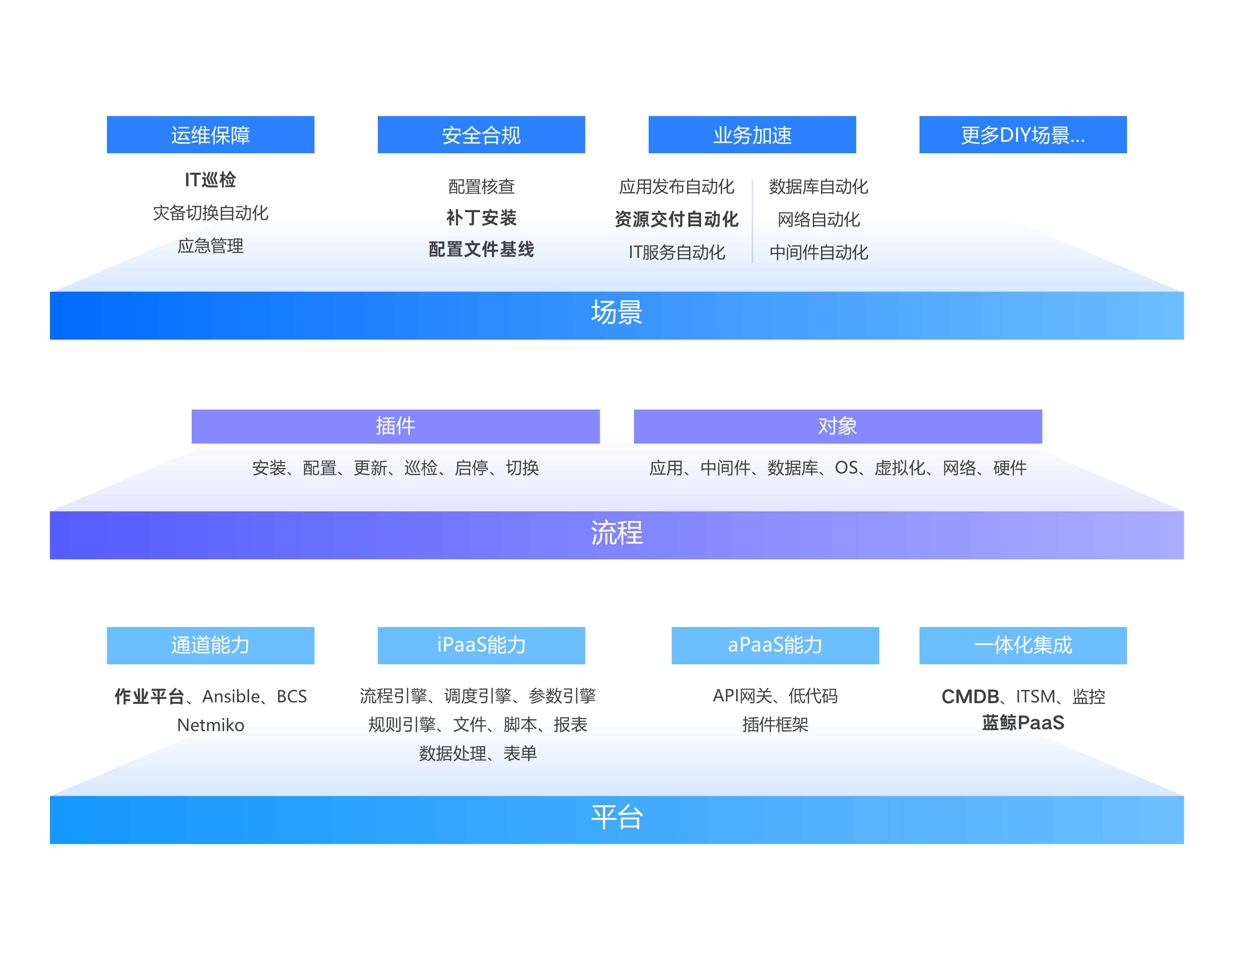1234x960 pixels.
Task: Select the 安全合规 category box
Action: [481, 135]
